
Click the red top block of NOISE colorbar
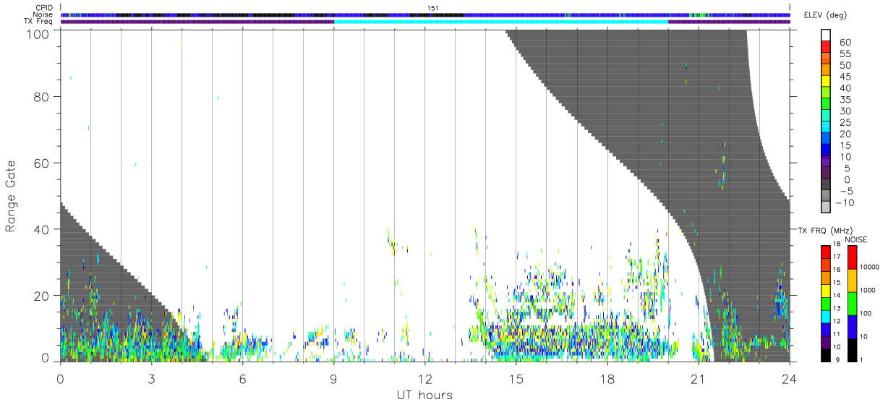click(853, 257)
